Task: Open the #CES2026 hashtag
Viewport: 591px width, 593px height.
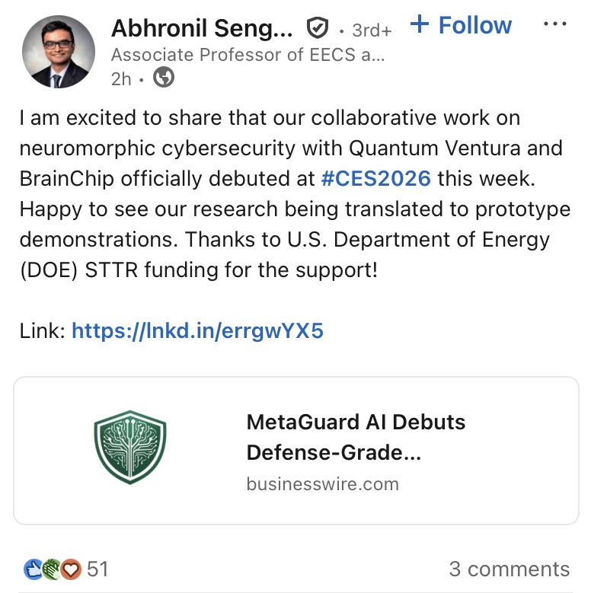Action: pyautogui.click(x=376, y=178)
